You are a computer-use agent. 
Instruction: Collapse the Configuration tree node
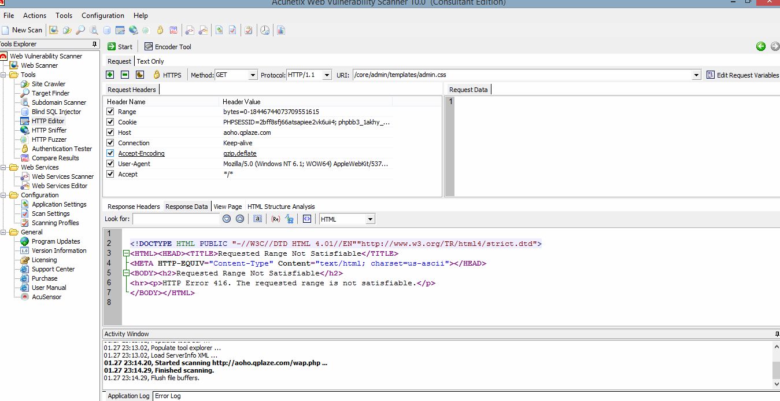(3, 195)
